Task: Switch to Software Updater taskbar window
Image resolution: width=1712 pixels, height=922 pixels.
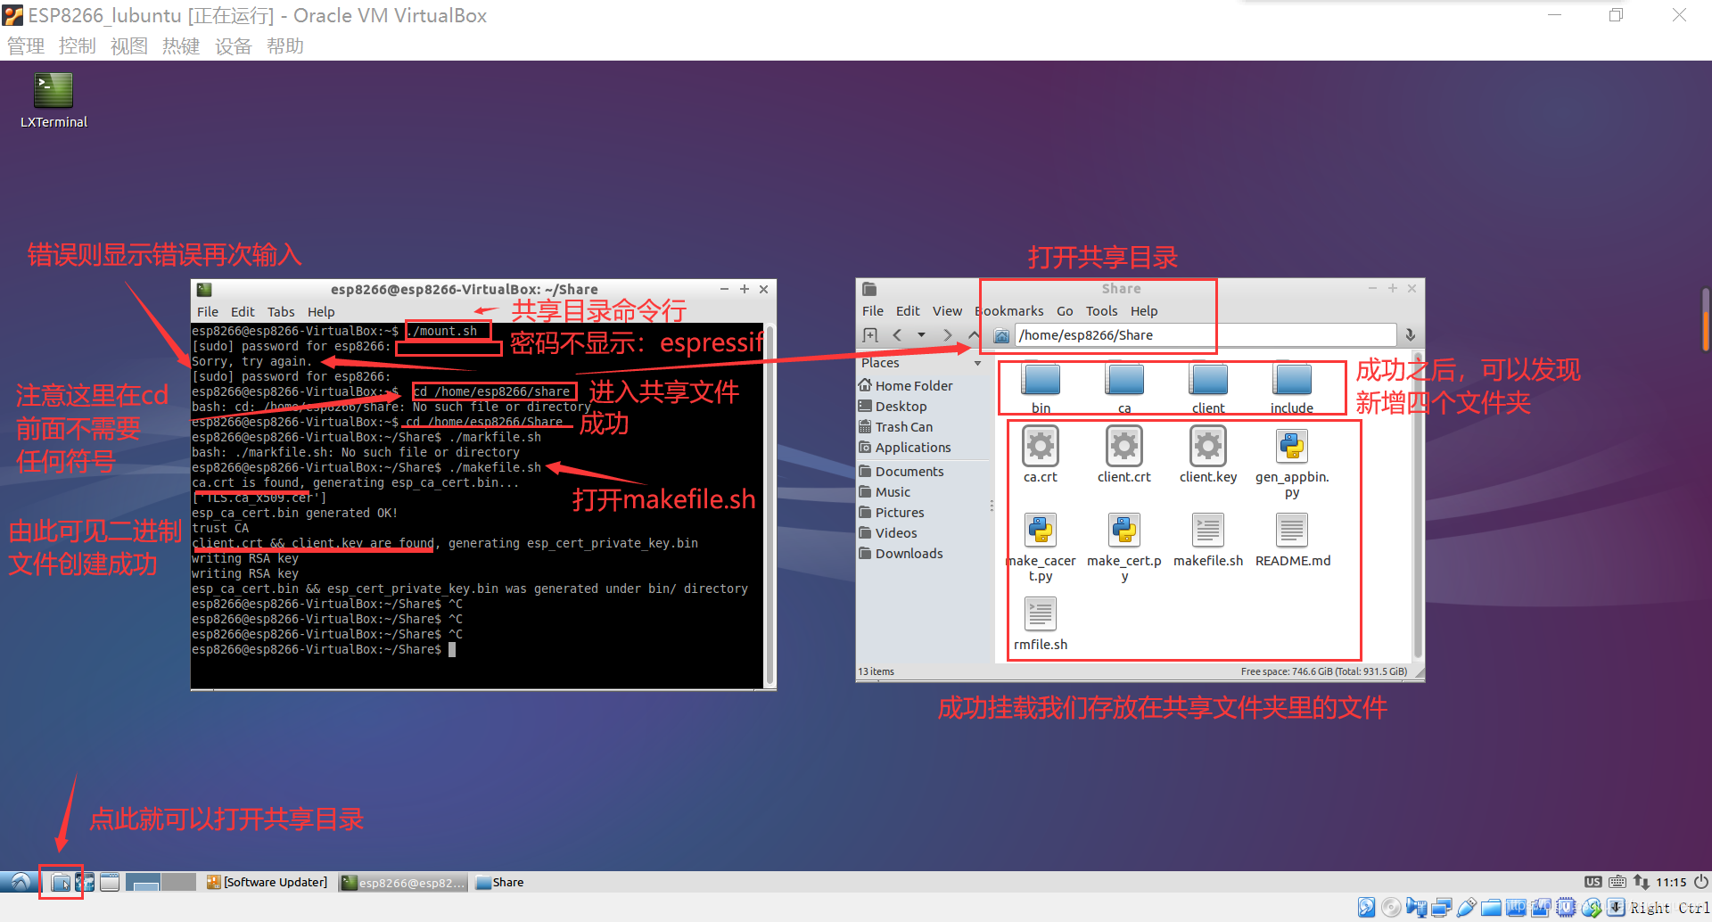Action: [267, 883]
